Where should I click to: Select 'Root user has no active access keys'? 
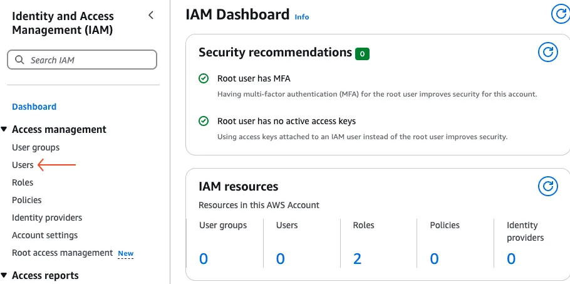click(x=286, y=121)
